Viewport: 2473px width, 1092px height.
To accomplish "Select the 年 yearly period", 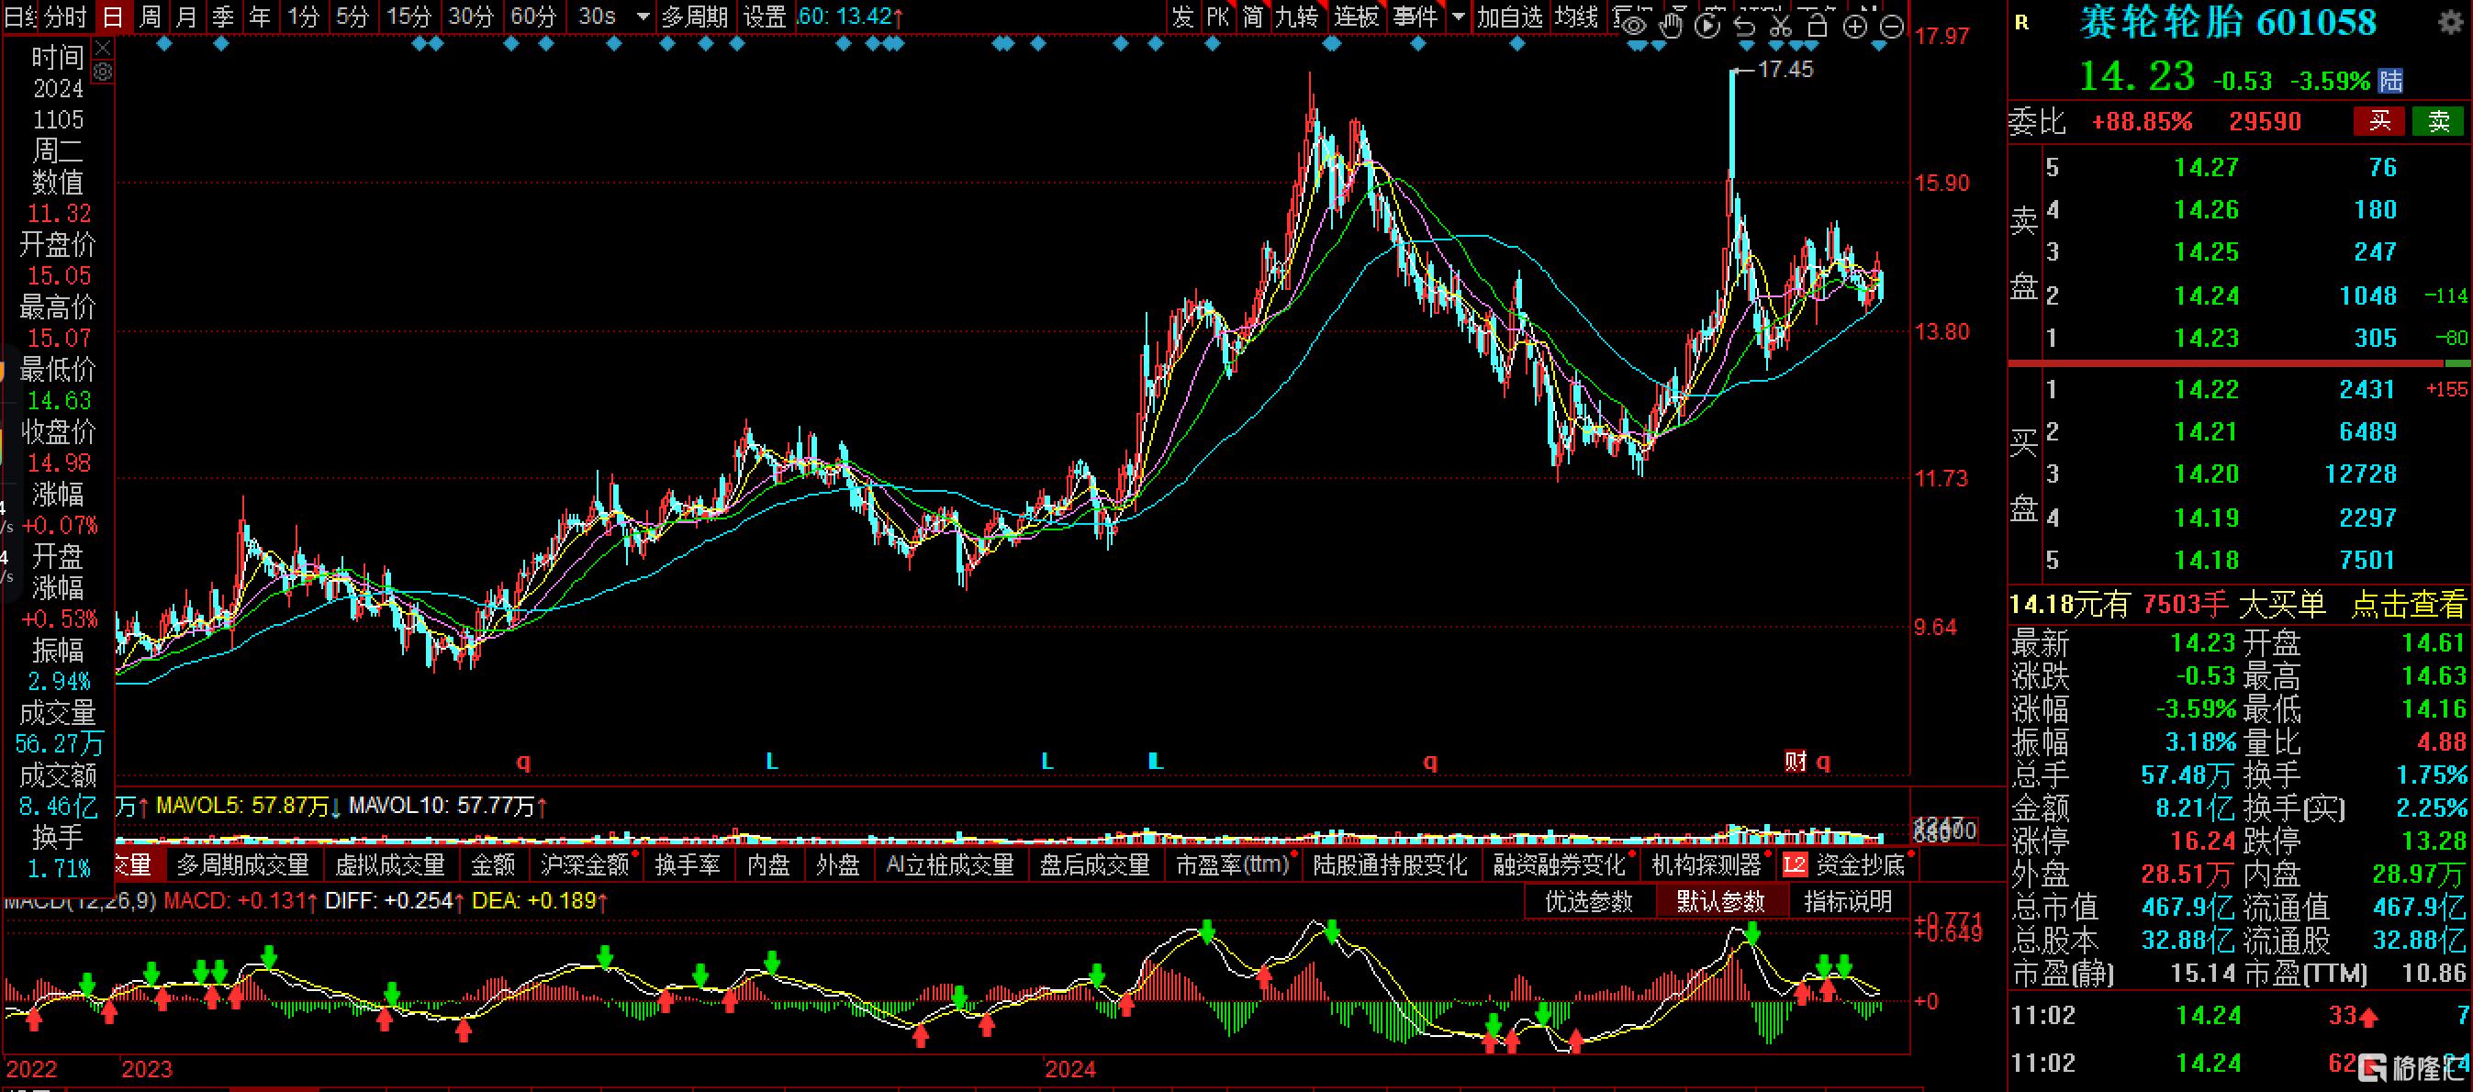I will (x=259, y=17).
